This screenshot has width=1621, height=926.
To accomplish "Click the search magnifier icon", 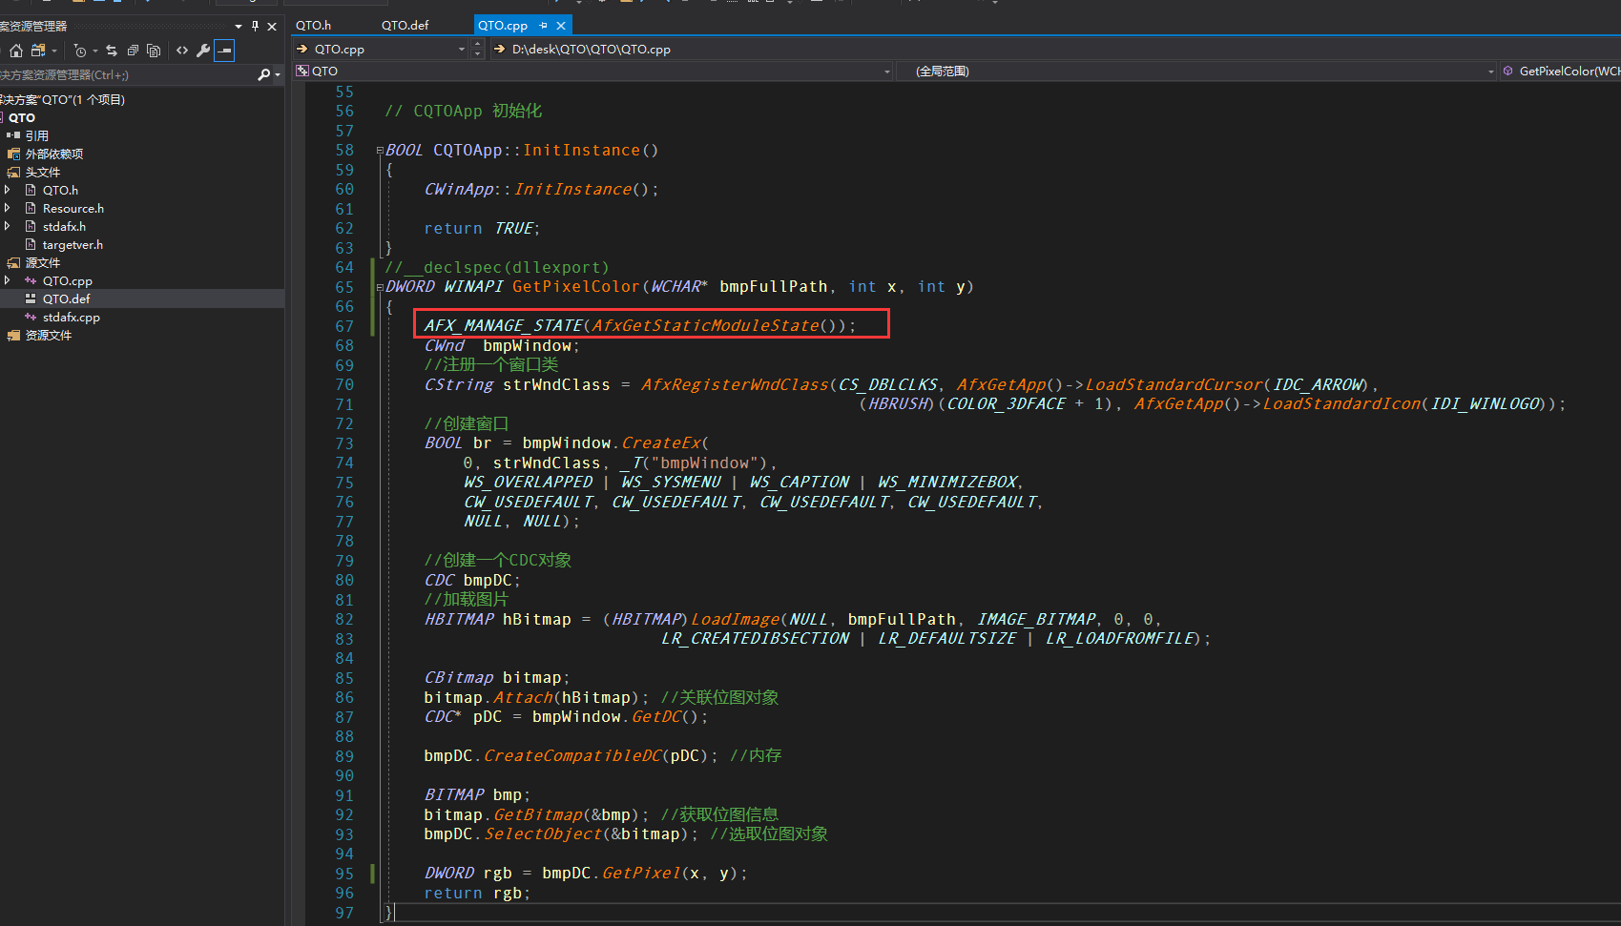I will [x=263, y=74].
